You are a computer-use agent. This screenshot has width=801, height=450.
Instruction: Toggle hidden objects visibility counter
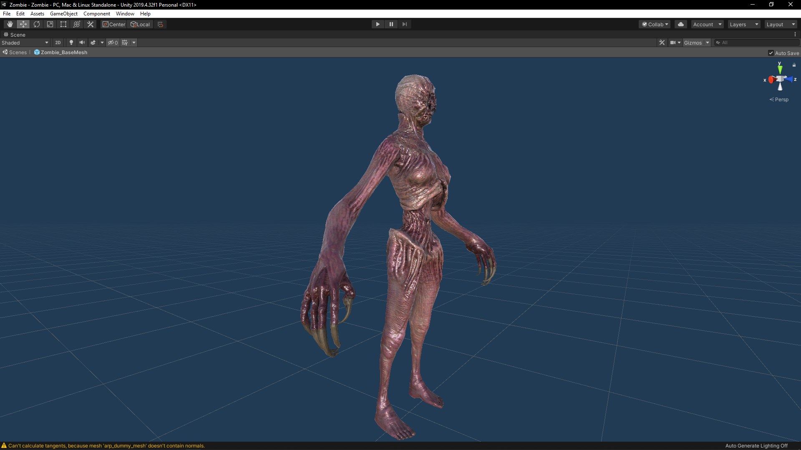tap(113, 42)
